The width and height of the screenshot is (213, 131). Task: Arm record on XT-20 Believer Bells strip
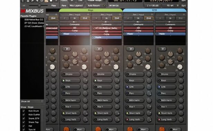pos(96,18)
